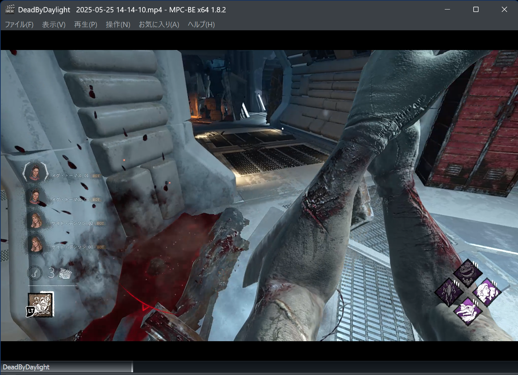Open the 表示(V) menu
The width and height of the screenshot is (518, 375).
[x=53, y=25]
